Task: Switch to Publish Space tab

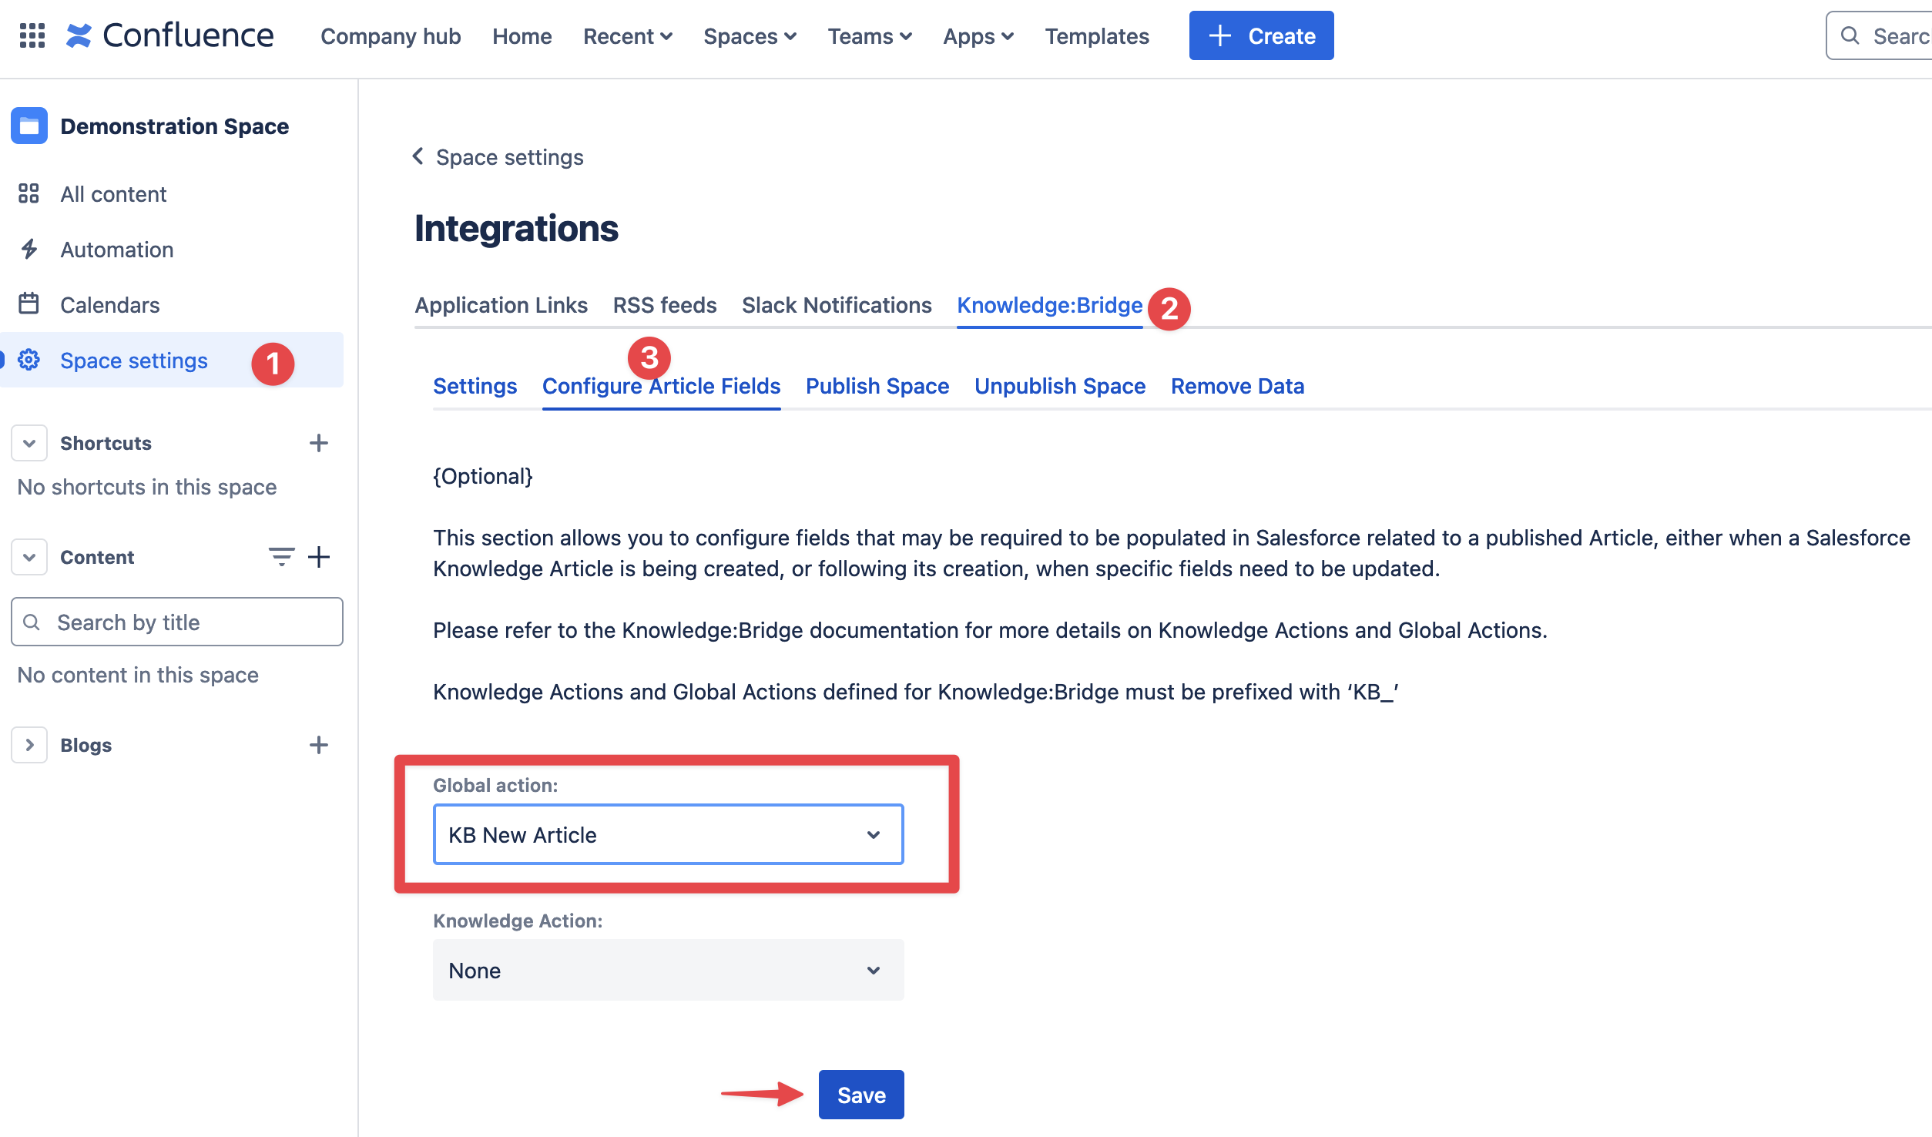Action: (877, 386)
